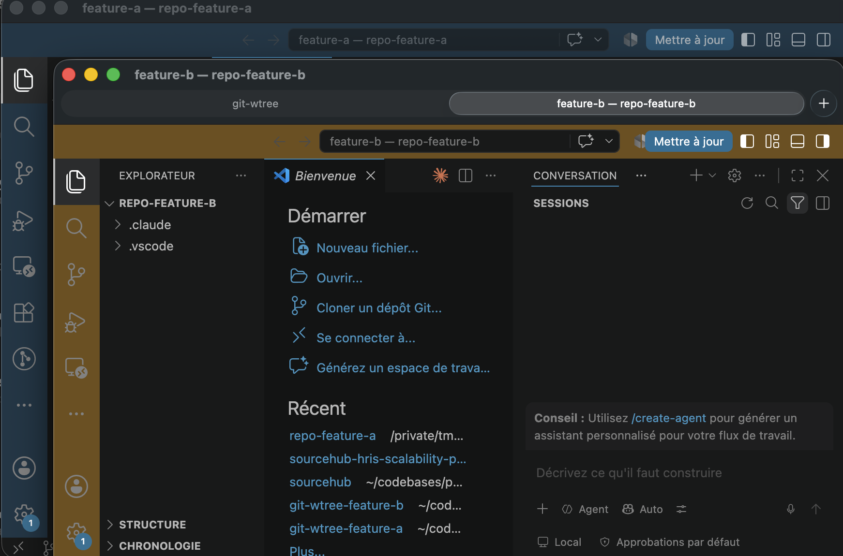
Task: Show more activity bar views in feature-b
Action: 76,414
